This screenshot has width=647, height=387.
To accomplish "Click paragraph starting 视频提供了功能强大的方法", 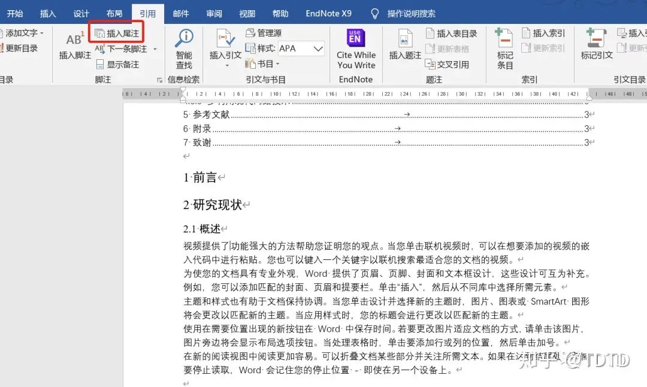I will pyautogui.click(x=386, y=252).
